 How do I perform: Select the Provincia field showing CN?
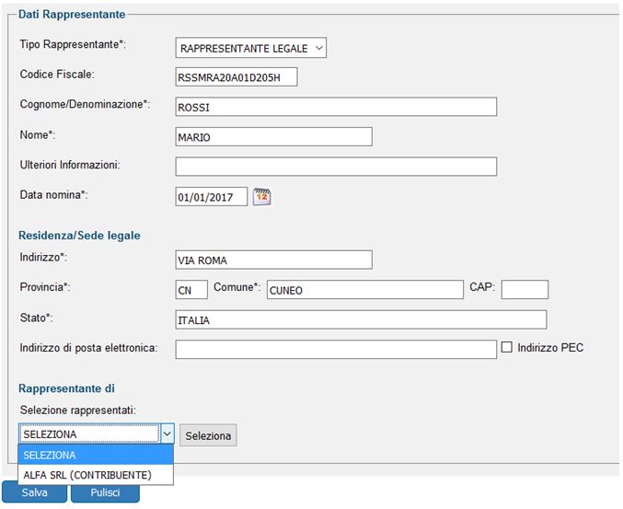(x=191, y=290)
